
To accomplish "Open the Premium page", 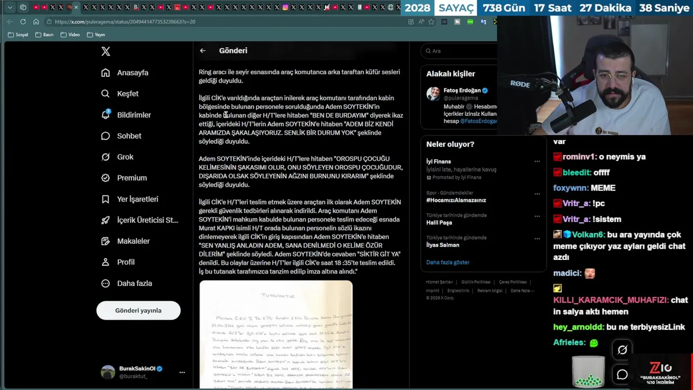I will [x=123, y=178].
